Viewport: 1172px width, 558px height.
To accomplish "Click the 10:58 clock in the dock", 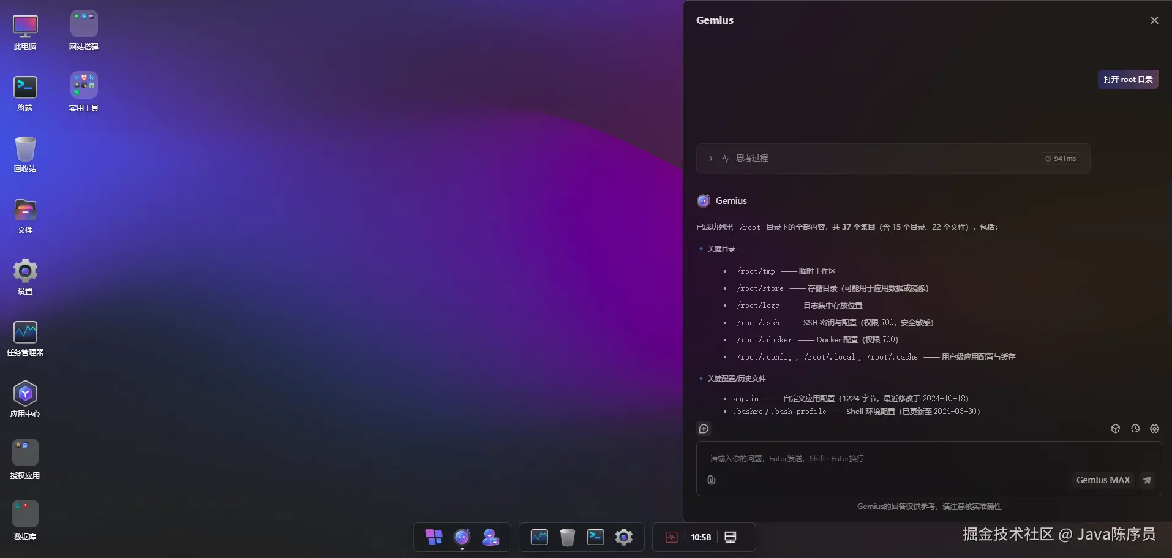I will pyautogui.click(x=701, y=537).
